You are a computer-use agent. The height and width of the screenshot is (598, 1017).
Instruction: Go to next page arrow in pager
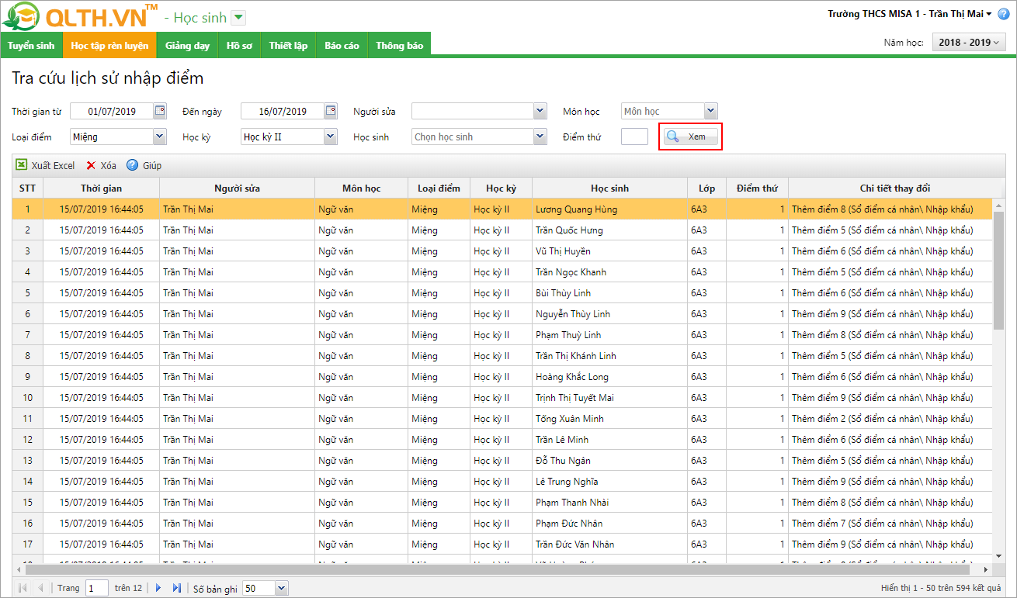158,588
